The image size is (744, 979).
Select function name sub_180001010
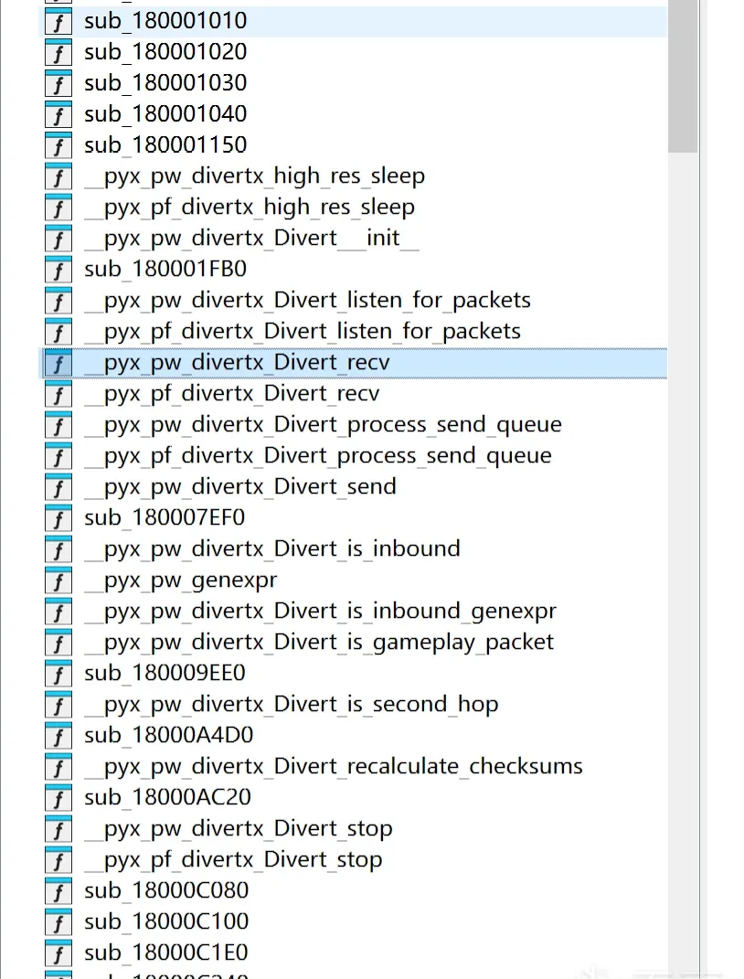click(165, 21)
